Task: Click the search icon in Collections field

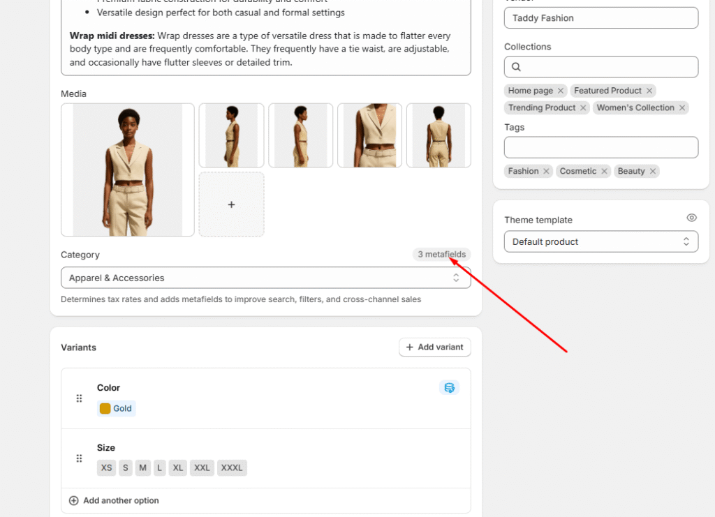Action: click(516, 67)
